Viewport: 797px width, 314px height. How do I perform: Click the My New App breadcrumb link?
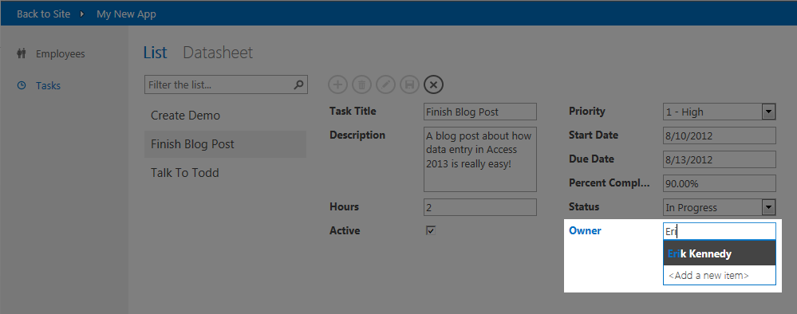click(126, 14)
